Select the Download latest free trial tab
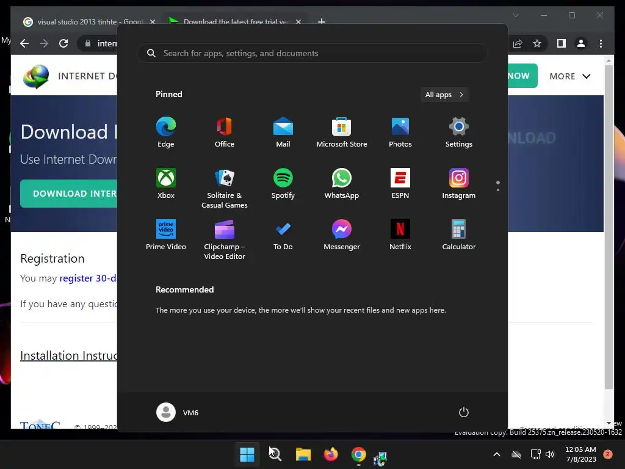625x469 pixels. (x=235, y=21)
